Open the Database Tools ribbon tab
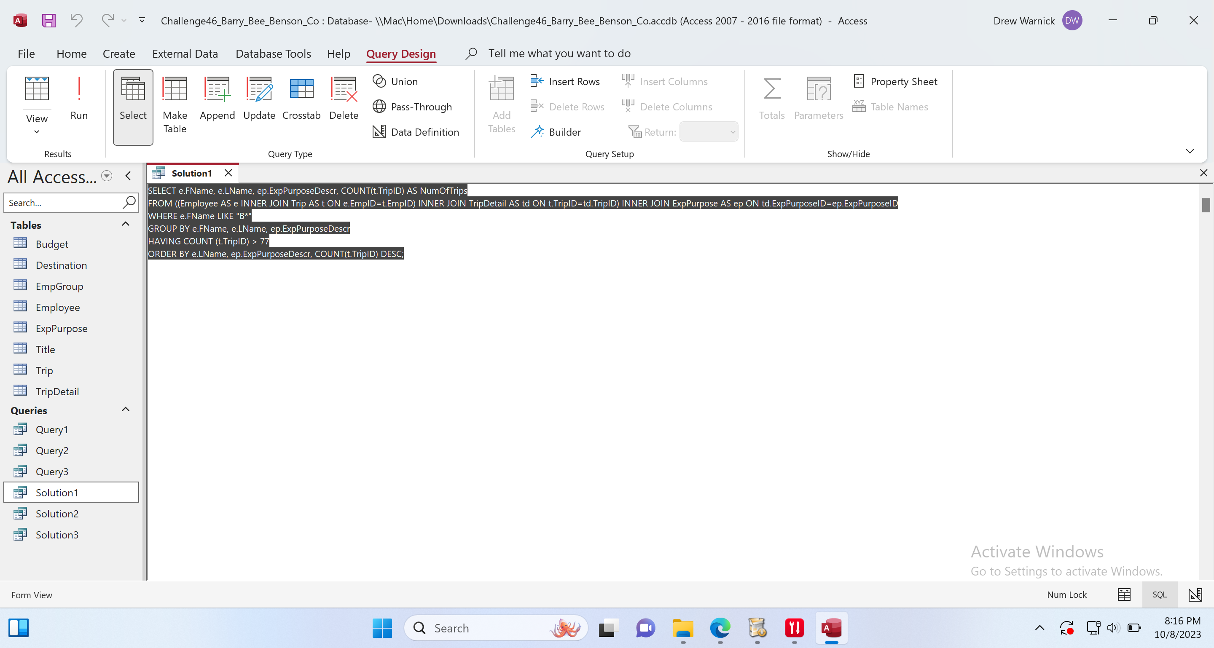The width and height of the screenshot is (1214, 648). [x=273, y=54]
